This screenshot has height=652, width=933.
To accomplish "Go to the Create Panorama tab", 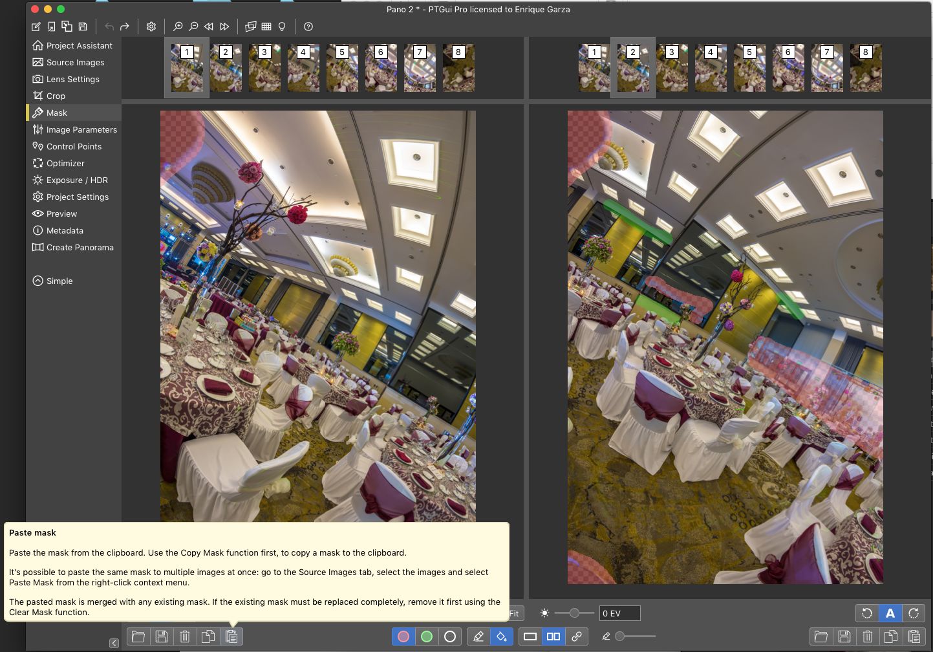I will (80, 247).
